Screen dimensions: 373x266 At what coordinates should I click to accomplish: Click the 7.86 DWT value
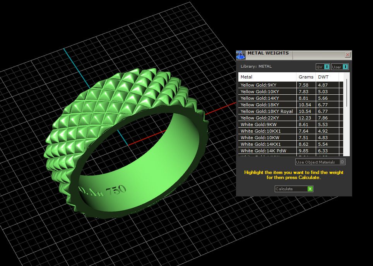323,118
